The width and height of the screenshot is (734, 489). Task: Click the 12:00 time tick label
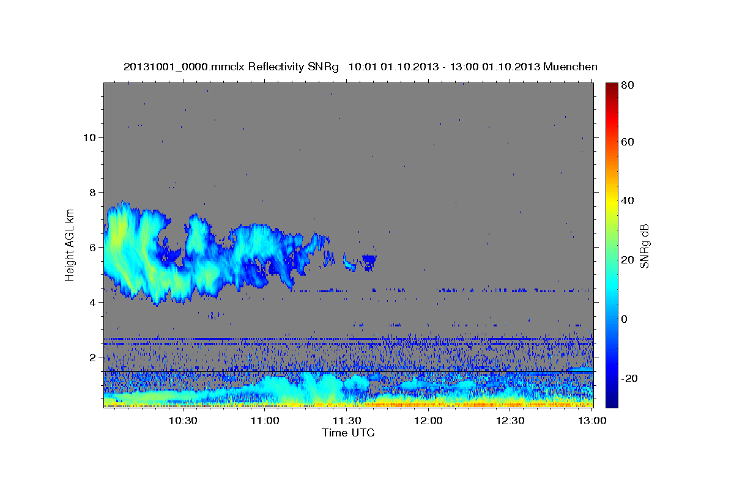coord(429,421)
